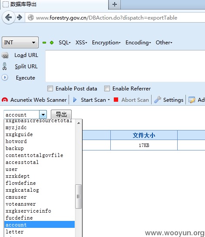Click the Settings label in Acunetix toolbar
Viewport: 205px width, 237px height.
[173, 100]
